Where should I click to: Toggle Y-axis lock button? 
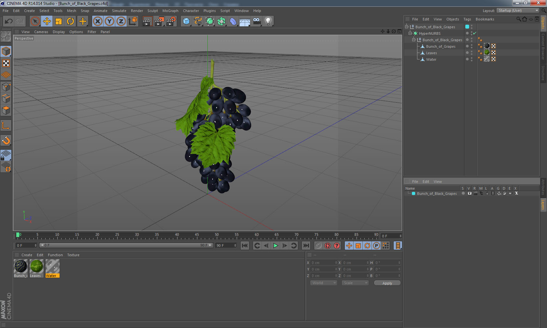(x=109, y=21)
